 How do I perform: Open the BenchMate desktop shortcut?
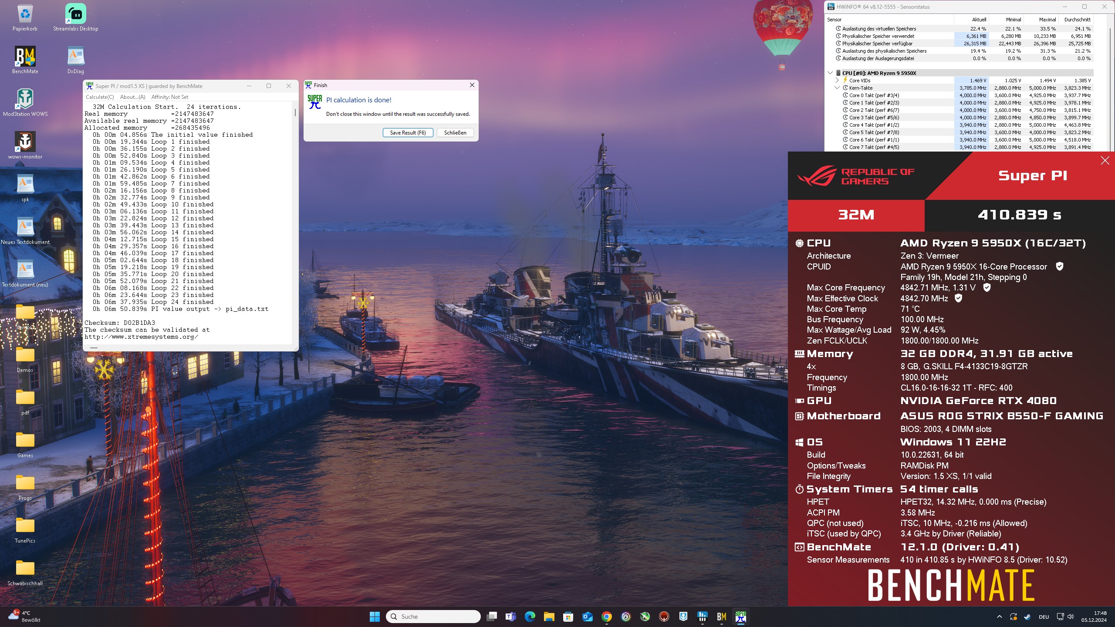(25, 60)
